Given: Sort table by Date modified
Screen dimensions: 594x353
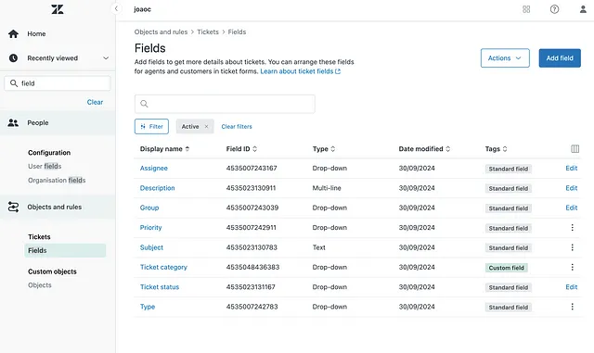Looking at the screenshot, I should [x=424, y=148].
